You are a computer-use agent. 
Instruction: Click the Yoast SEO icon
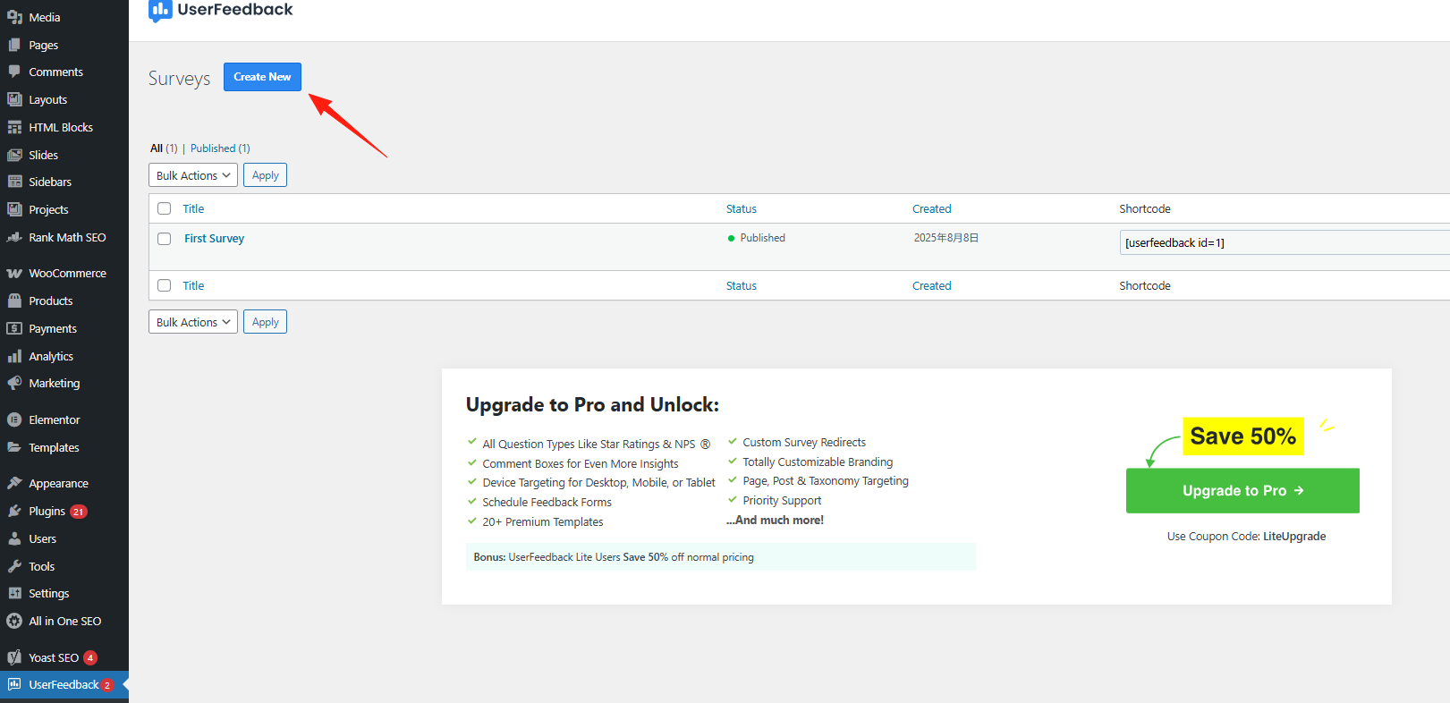point(14,657)
